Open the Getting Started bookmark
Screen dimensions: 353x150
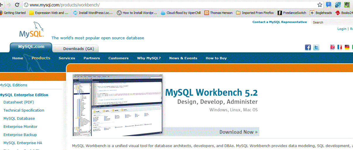tap(13, 13)
